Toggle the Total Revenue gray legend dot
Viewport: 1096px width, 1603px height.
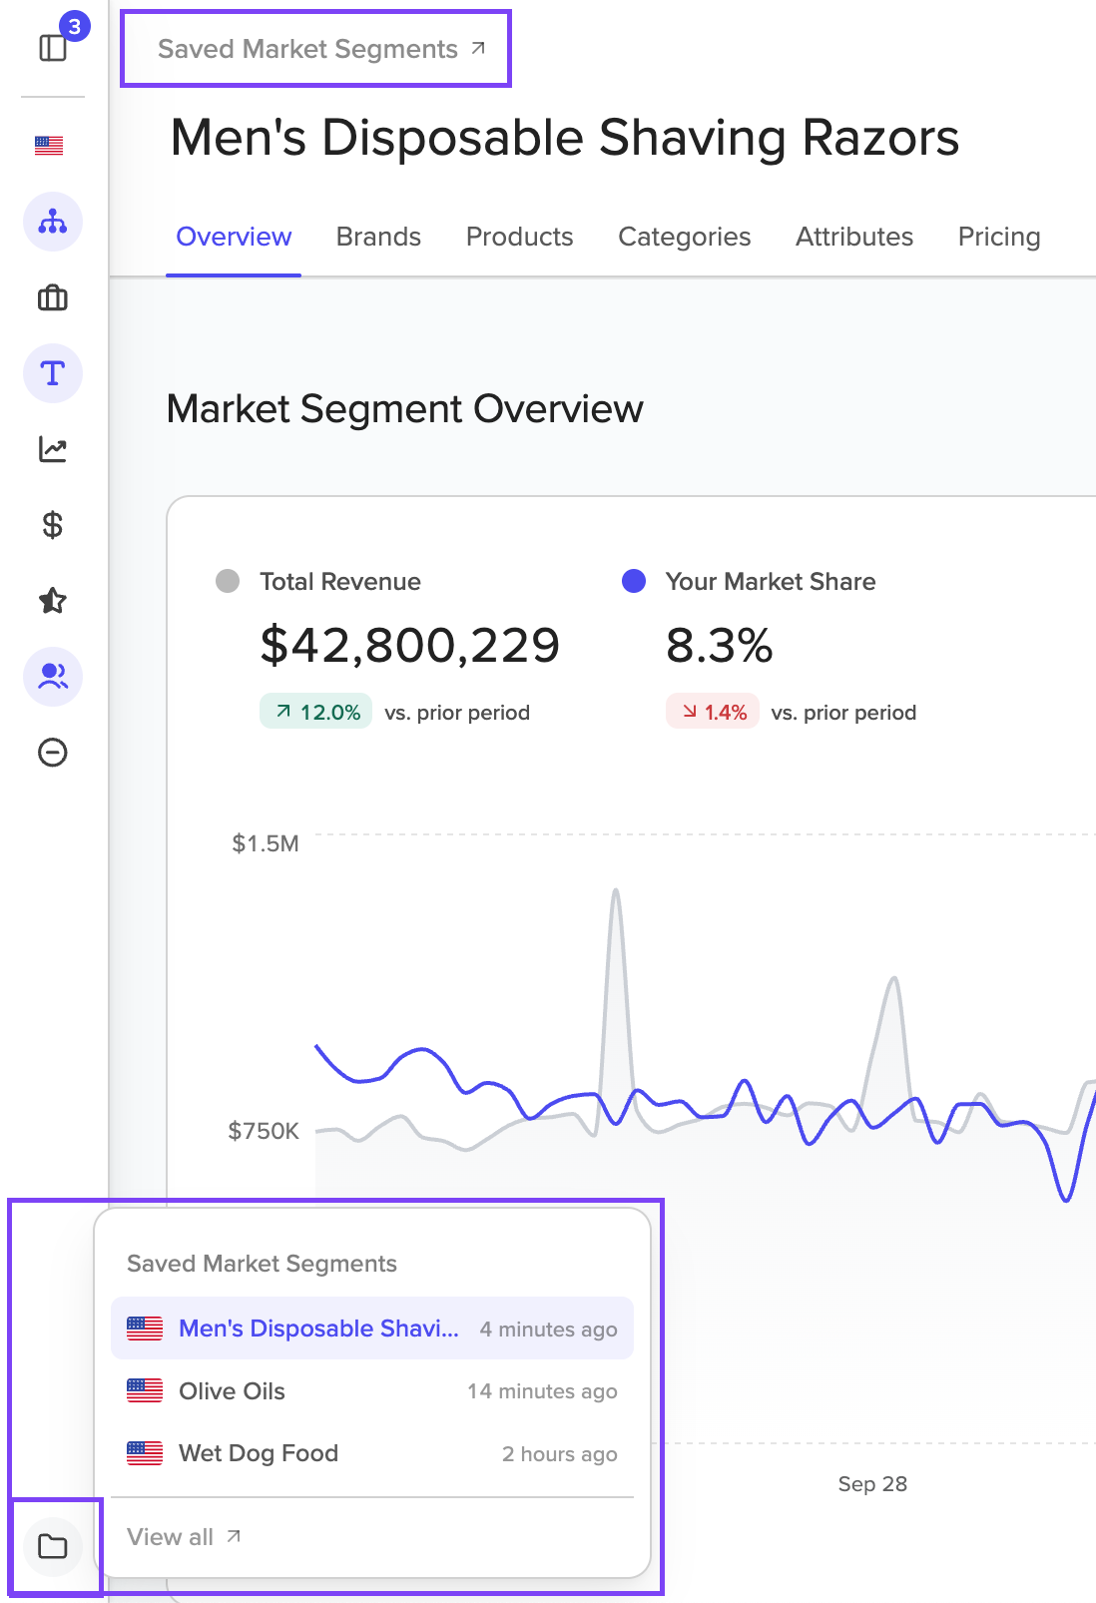pyautogui.click(x=228, y=581)
